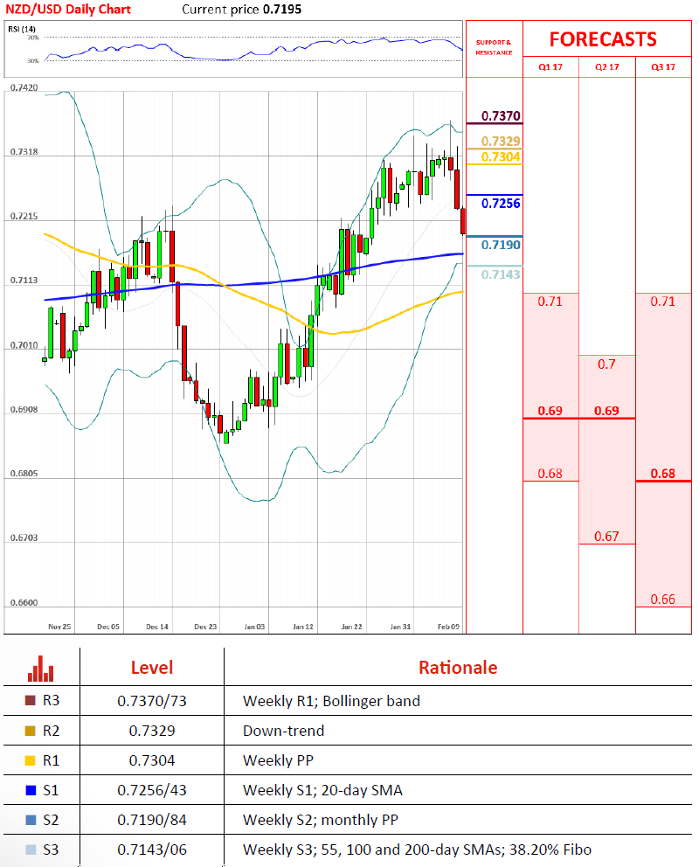Screen dimensions: 699x867
Task: Click the 0.7010 price axis label
Action: (24, 345)
